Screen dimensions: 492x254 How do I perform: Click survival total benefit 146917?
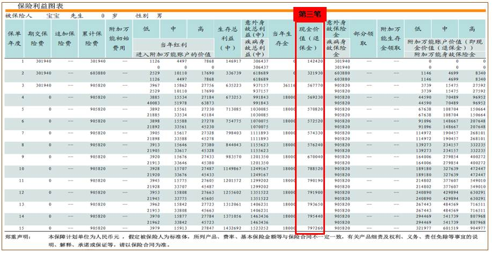pos(233,61)
